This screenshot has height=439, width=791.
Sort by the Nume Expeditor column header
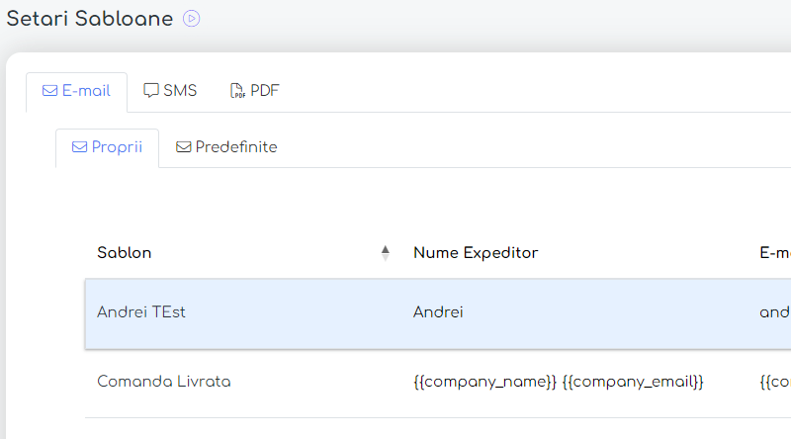(476, 253)
